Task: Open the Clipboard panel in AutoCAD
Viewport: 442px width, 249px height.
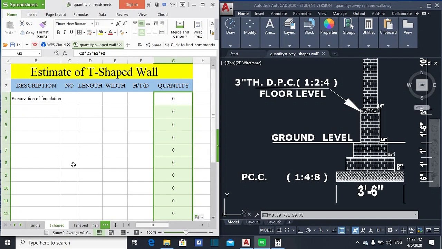Action: tap(388, 27)
